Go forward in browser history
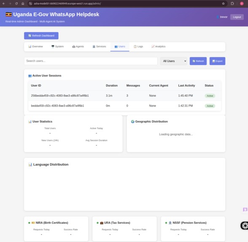 point(10,3)
